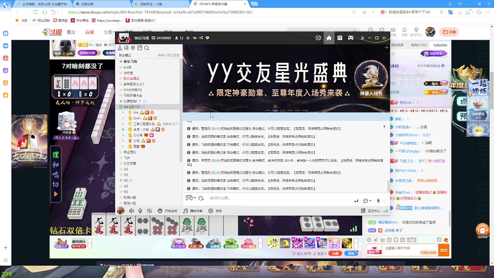
Task: Open the gamepad icon in YY title bar
Action: [x=350, y=38]
